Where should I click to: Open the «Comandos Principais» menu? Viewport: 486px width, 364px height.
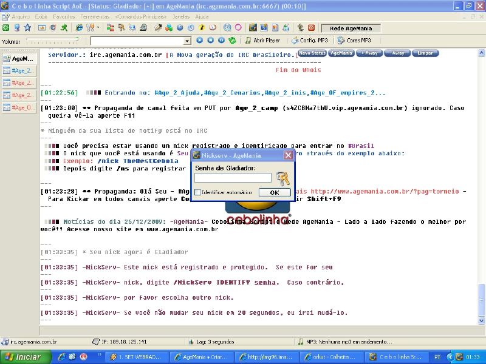tap(141, 17)
